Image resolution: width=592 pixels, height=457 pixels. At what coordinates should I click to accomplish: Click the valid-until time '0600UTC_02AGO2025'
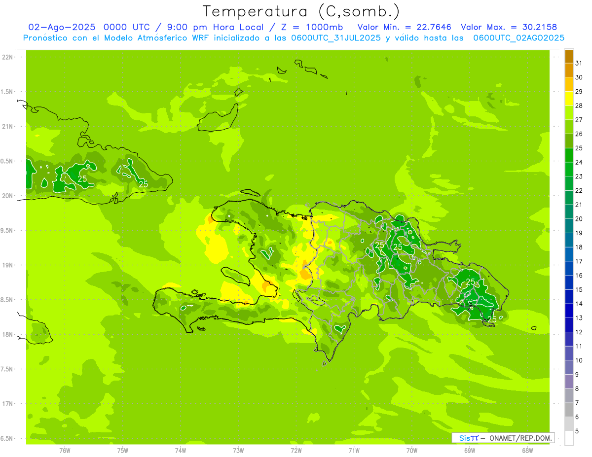tap(518, 38)
